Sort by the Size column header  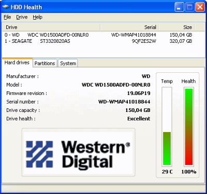pyautogui.click(x=176, y=27)
